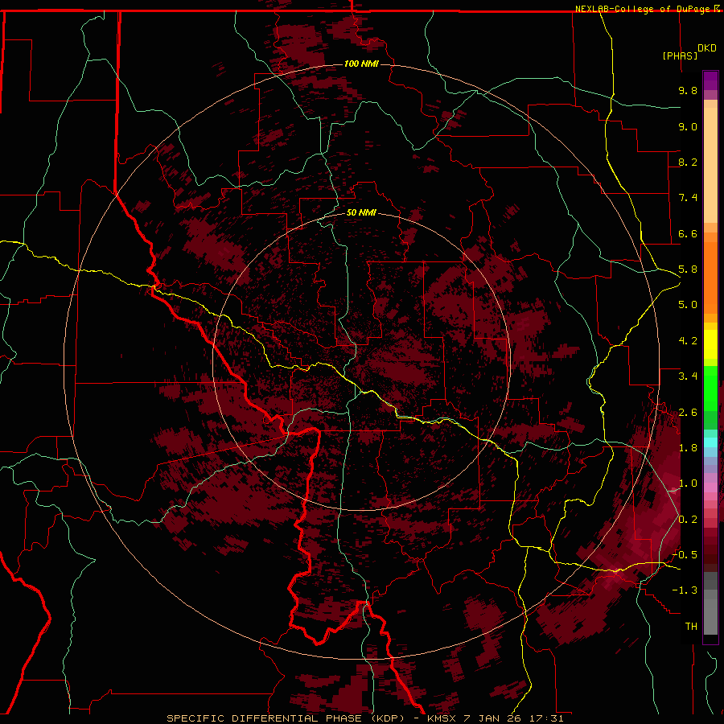
Task: Click the 8.2 legend value
Action: pos(688,162)
